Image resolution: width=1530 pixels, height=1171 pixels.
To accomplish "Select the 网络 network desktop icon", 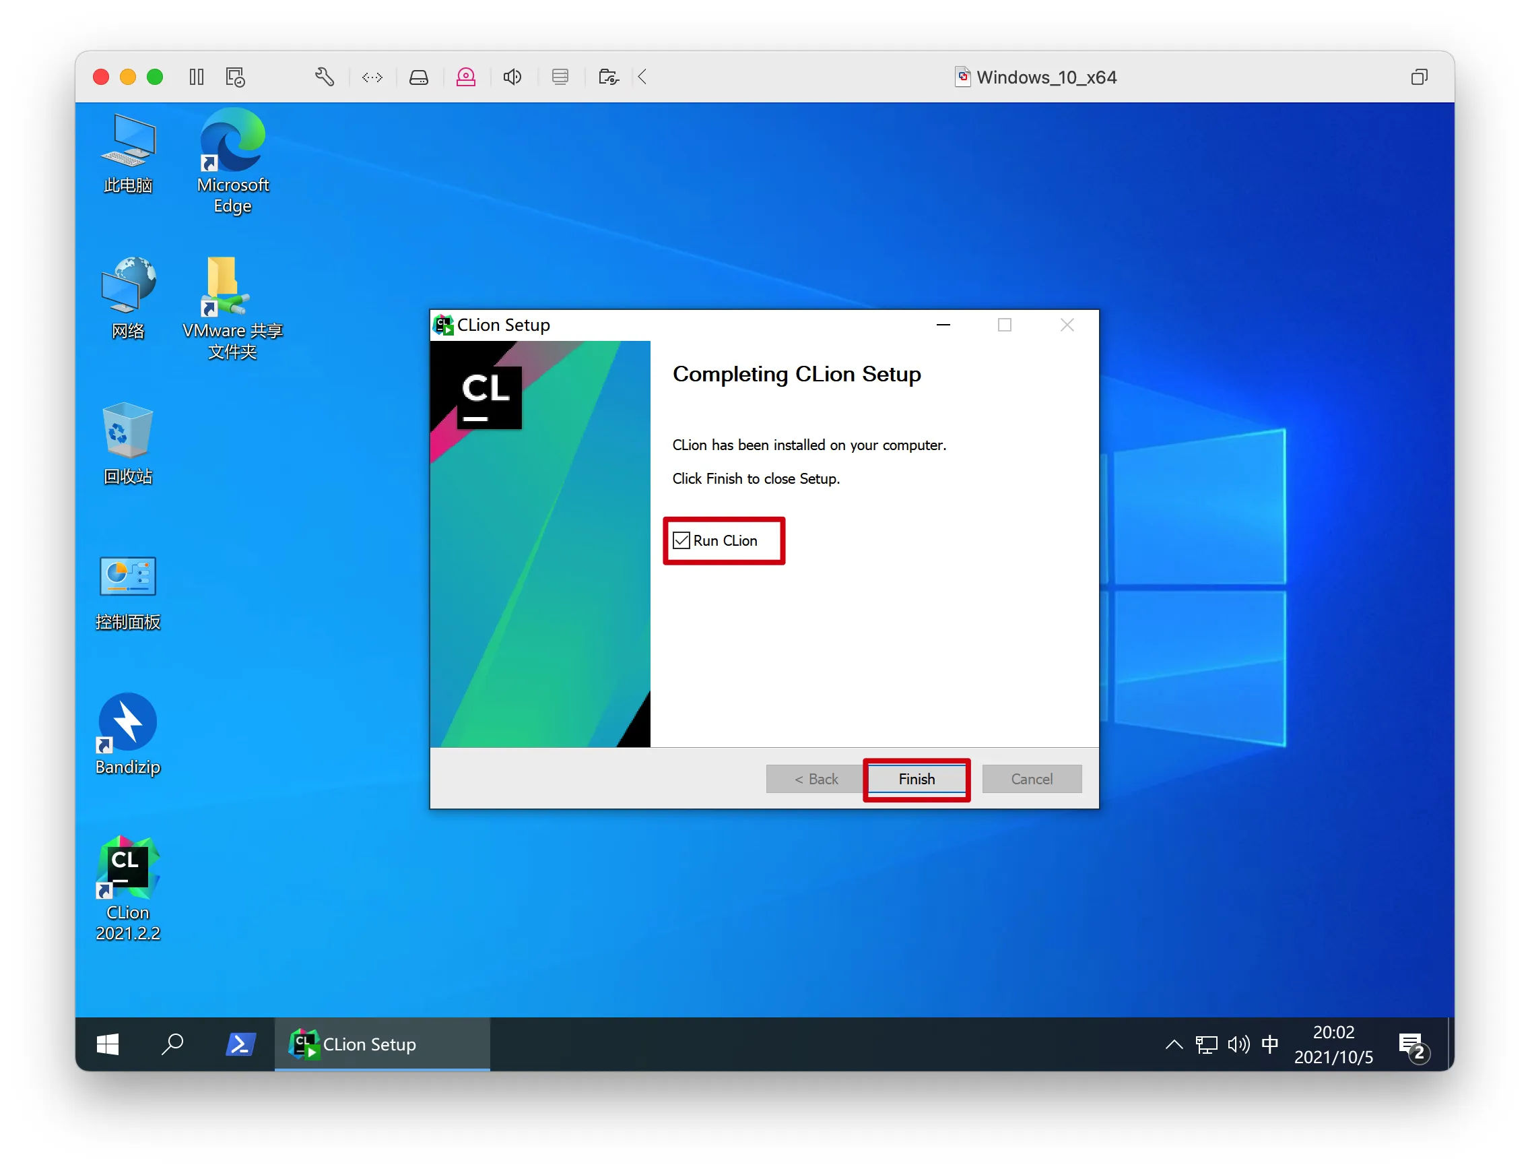I will (127, 298).
